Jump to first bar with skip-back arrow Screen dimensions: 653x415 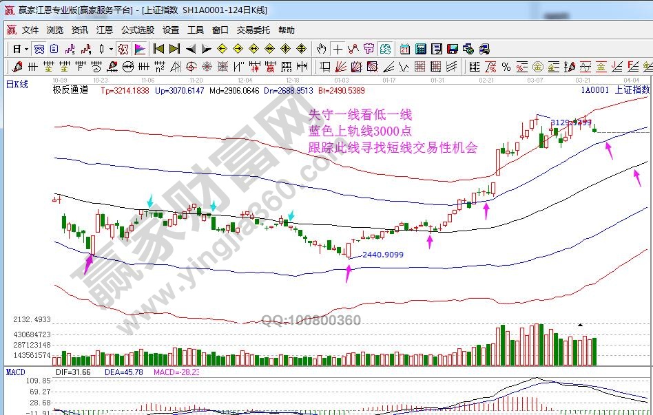158,49
